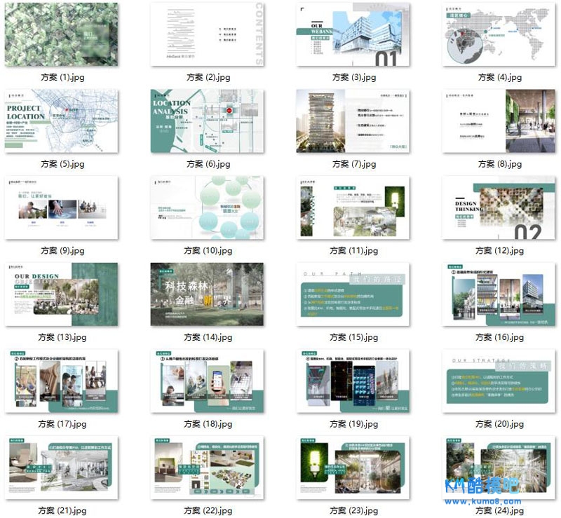The width and height of the screenshot is (561, 518).
Task: Click the file name label 方案 (17).jpg
Action: pos(62,424)
